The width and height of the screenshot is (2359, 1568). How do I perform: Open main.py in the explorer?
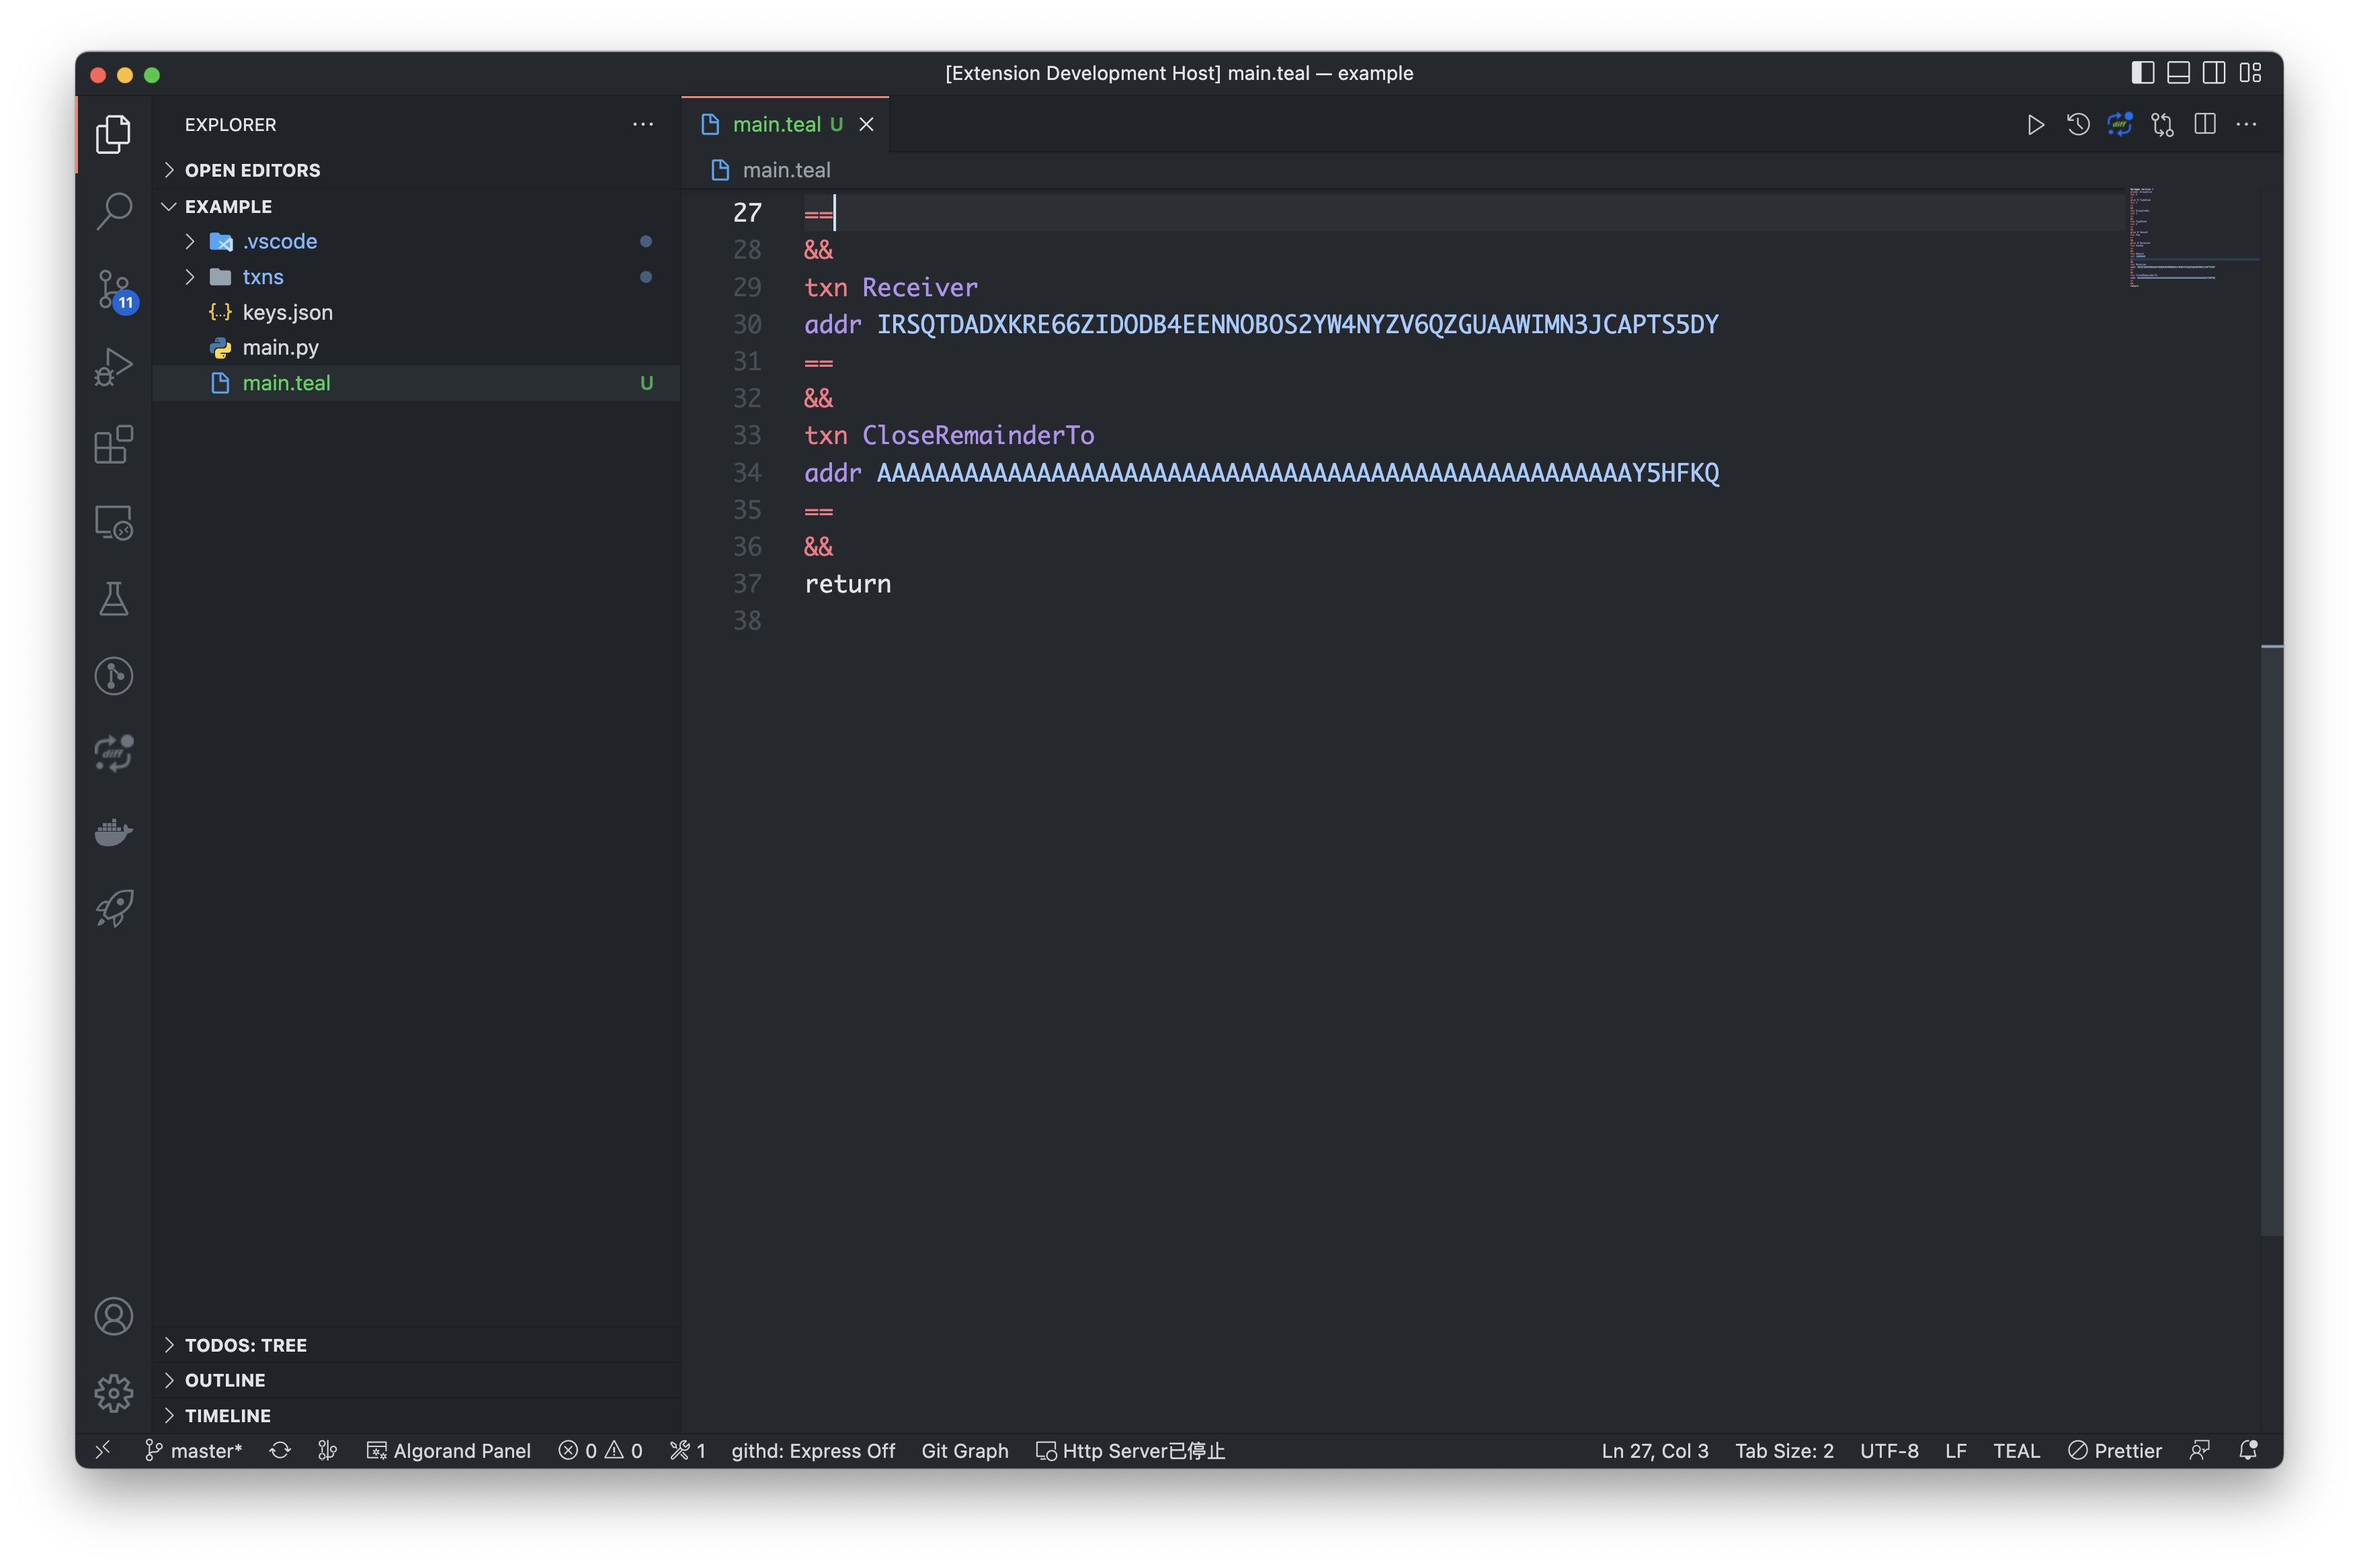280,348
